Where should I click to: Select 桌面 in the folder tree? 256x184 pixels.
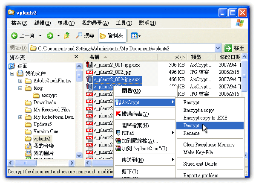click(23, 66)
